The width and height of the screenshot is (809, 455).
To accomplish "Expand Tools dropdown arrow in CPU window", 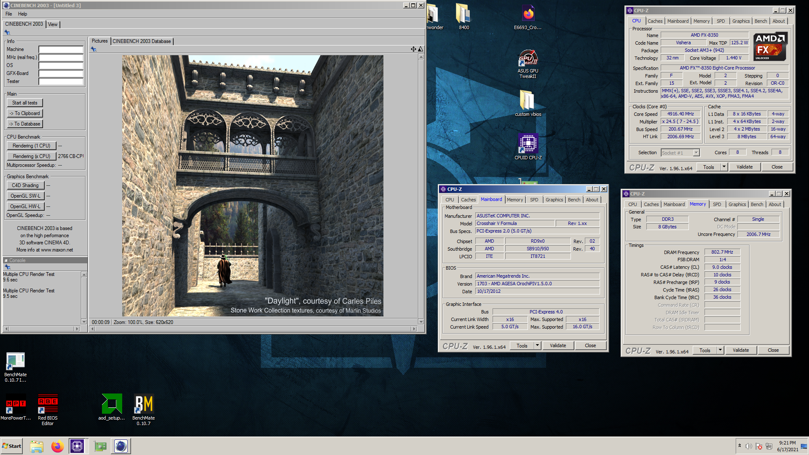I will tap(724, 167).
